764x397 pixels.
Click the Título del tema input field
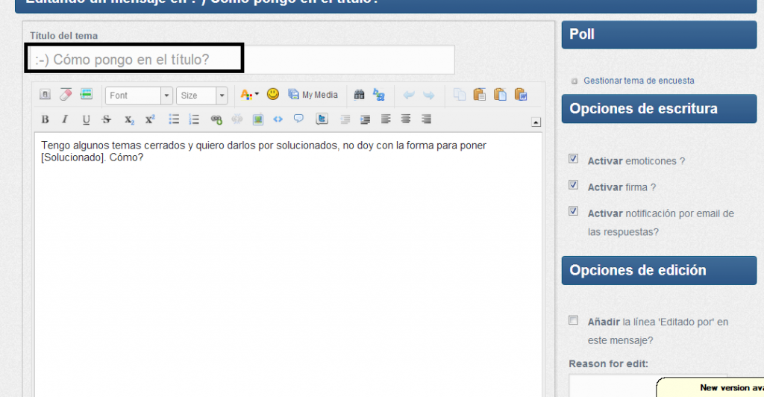click(241, 60)
